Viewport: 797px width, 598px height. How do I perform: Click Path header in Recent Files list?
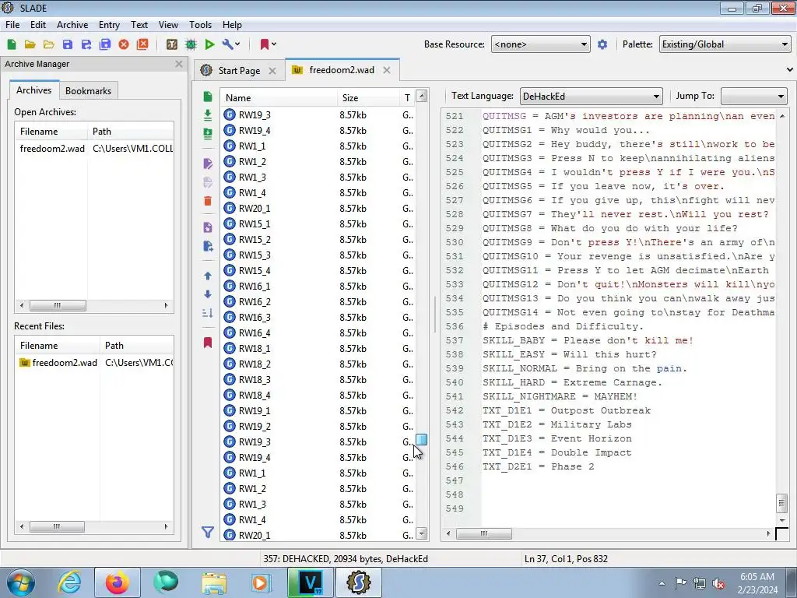pyautogui.click(x=137, y=345)
